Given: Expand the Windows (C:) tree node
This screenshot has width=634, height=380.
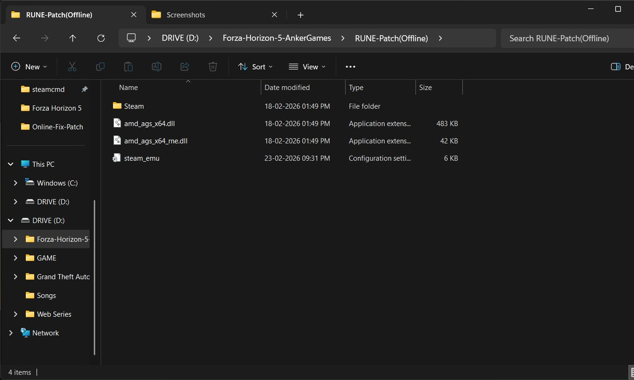Looking at the screenshot, I should coord(15,183).
